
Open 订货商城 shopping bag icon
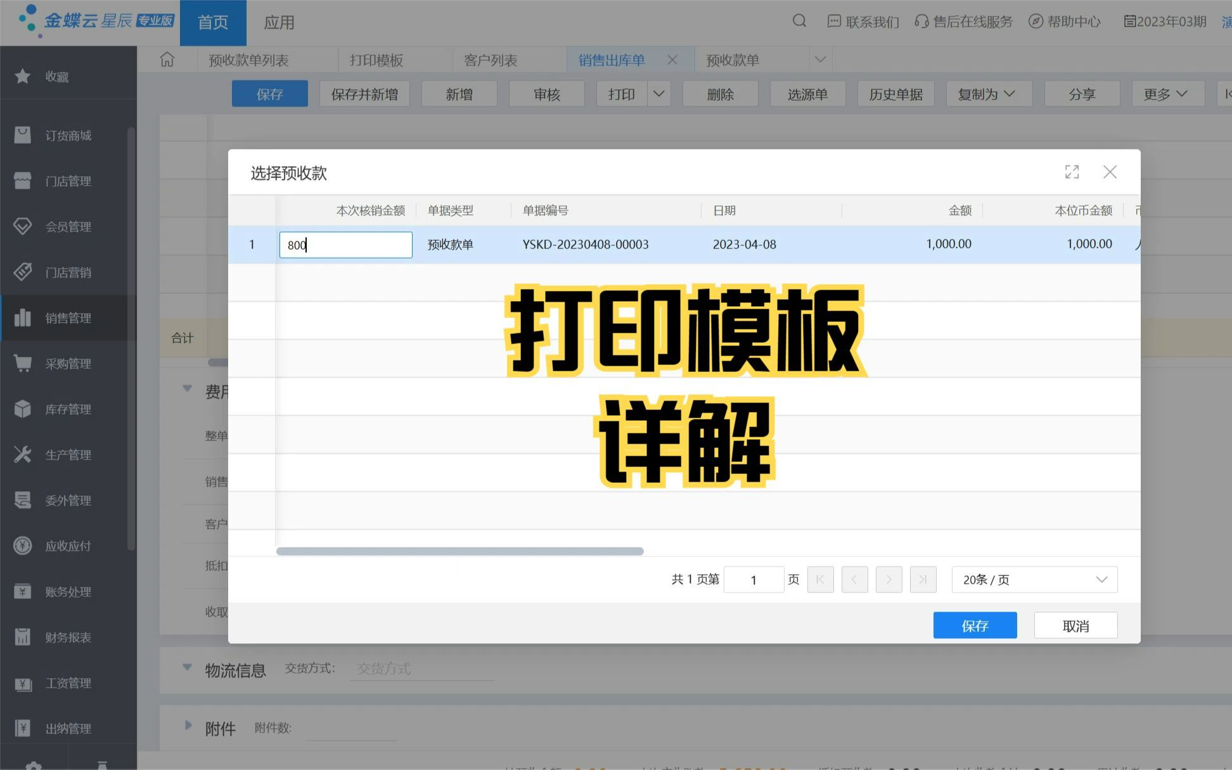(23, 134)
